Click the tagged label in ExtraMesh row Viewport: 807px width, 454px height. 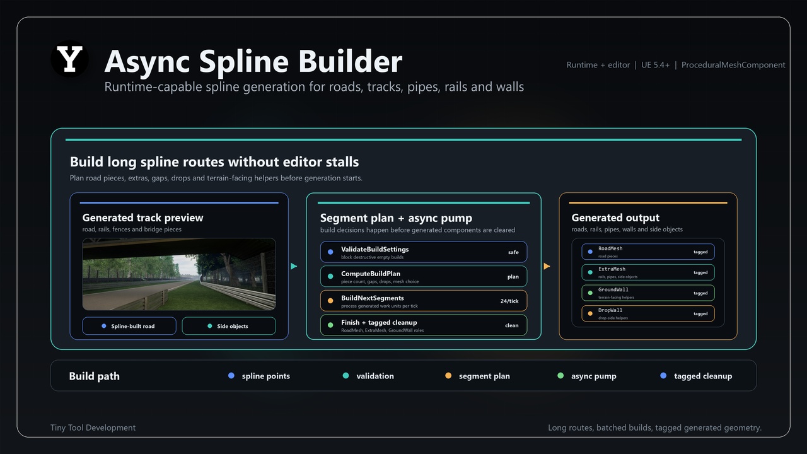(x=700, y=272)
